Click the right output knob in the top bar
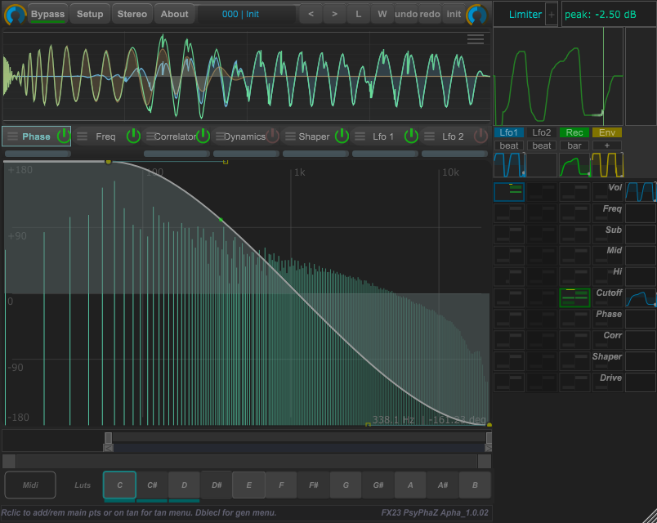Screen dimensions: 657x523 pyautogui.click(x=476, y=14)
